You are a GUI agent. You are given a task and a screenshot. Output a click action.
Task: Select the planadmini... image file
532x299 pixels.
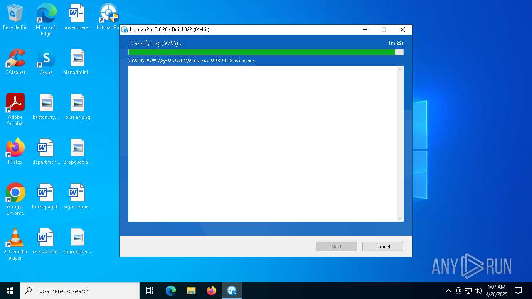click(77, 62)
